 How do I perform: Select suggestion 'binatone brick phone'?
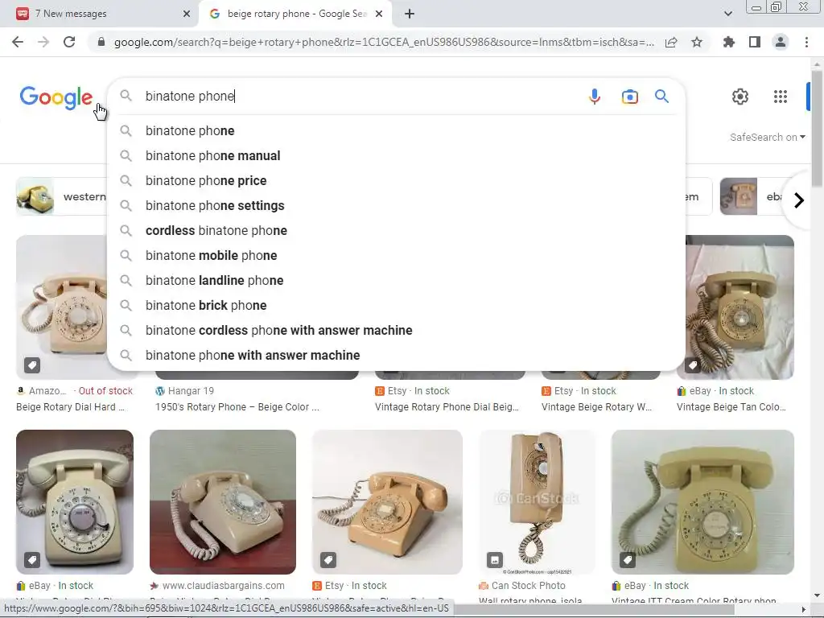[396, 305]
